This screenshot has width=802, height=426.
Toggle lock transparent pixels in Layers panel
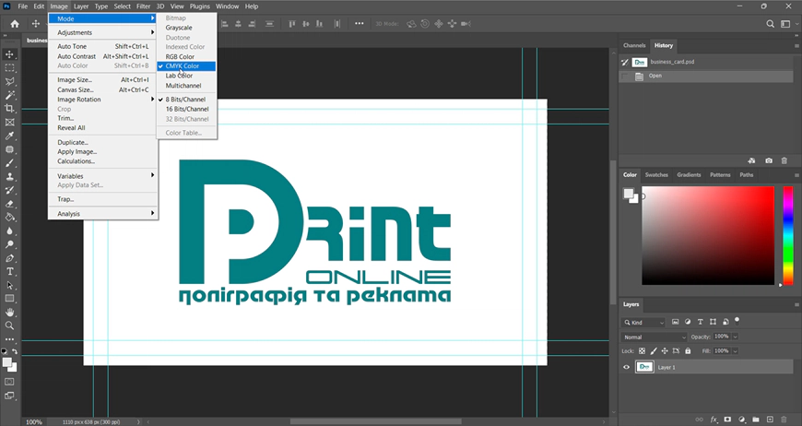coord(642,350)
